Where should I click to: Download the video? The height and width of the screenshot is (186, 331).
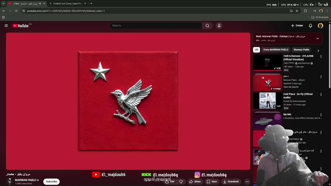coord(231,182)
